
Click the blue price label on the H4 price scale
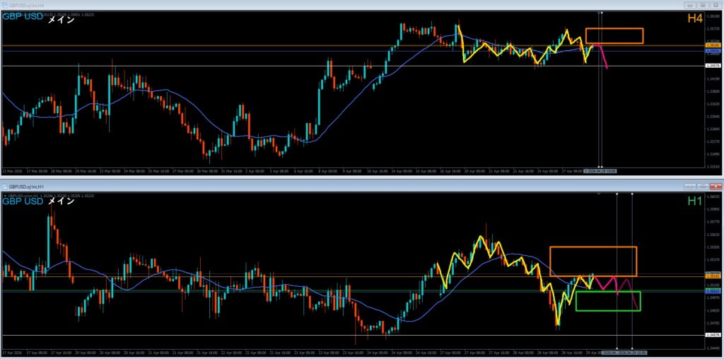pos(713,51)
